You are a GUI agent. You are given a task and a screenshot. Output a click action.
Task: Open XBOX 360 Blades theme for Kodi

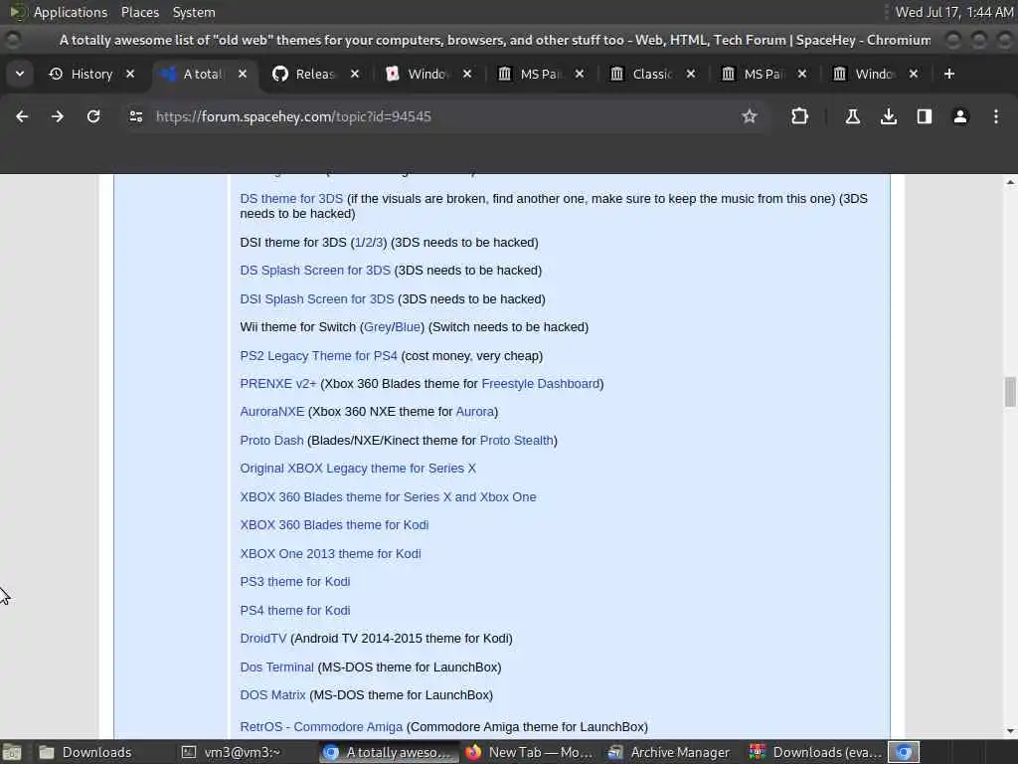(x=334, y=524)
